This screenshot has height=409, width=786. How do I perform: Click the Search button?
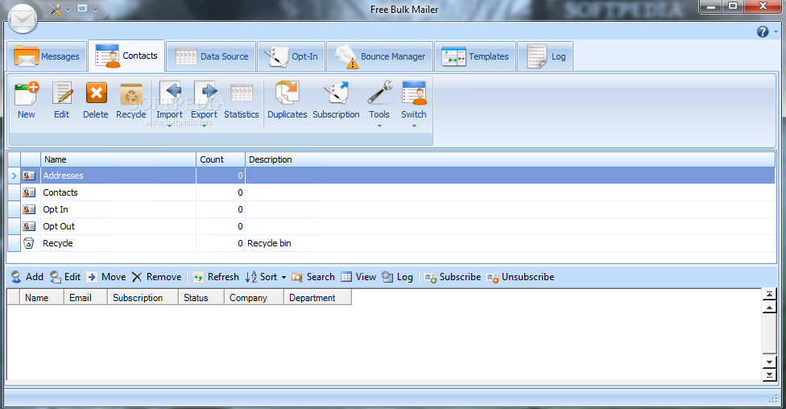point(312,277)
